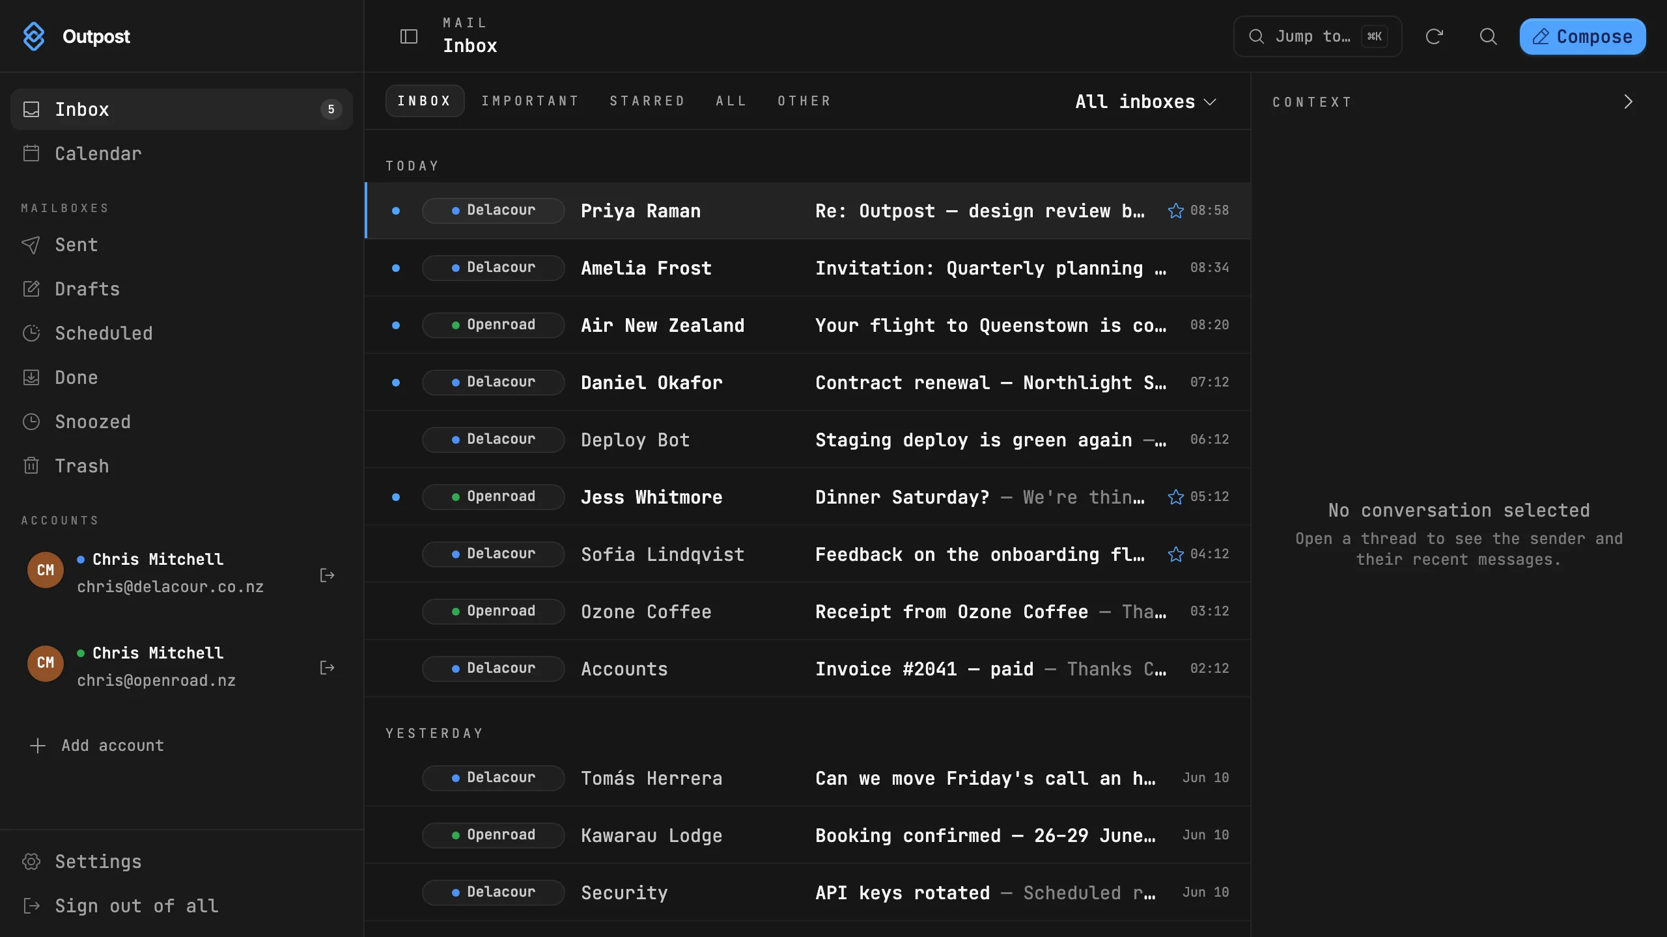
Task: Click the Delacour tag on Accounts email
Action: point(493,669)
